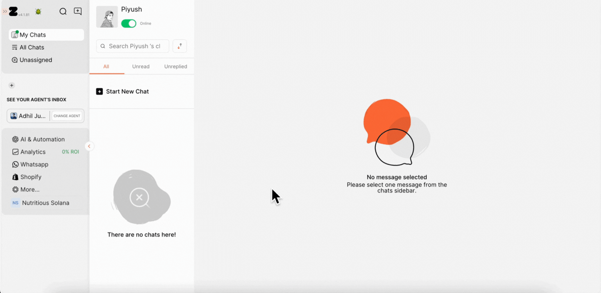This screenshot has width=601, height=293.
Task: Click the My Chats avatar icon
Action: [x=15, y=34]
